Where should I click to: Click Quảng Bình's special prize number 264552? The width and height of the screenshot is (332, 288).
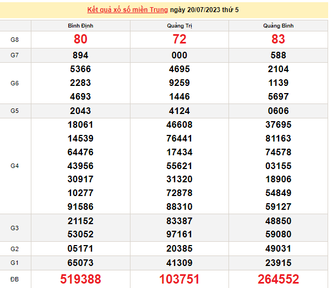(x=279, y=279)
